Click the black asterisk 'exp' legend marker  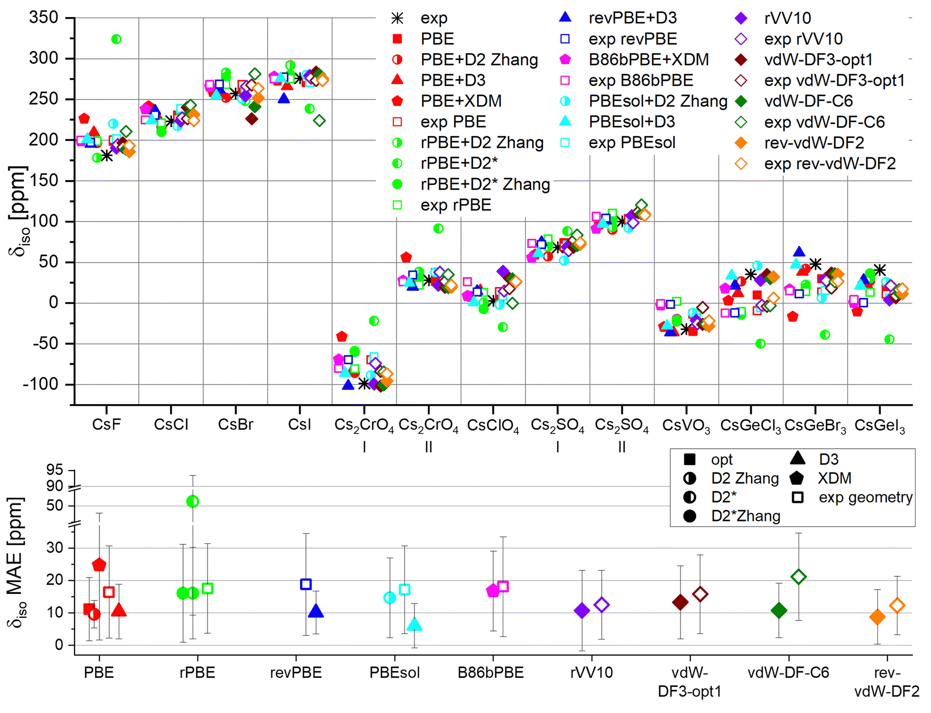click(x=397, y=18)
